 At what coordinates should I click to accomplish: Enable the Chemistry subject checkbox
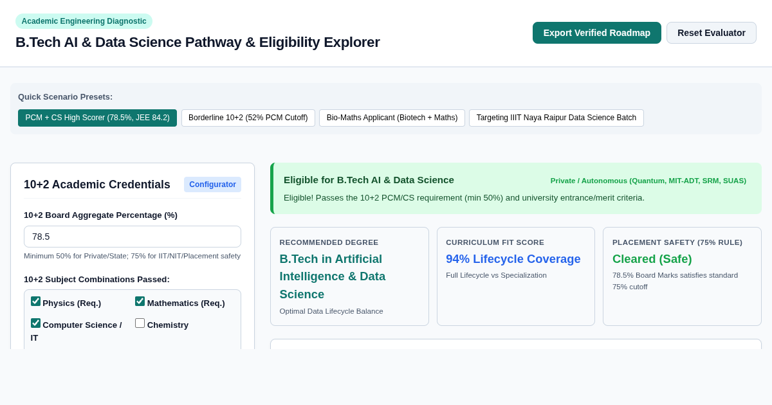[x=140, y=323]
